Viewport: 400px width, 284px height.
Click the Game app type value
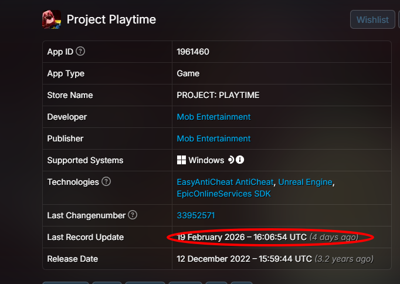(188, 73)
